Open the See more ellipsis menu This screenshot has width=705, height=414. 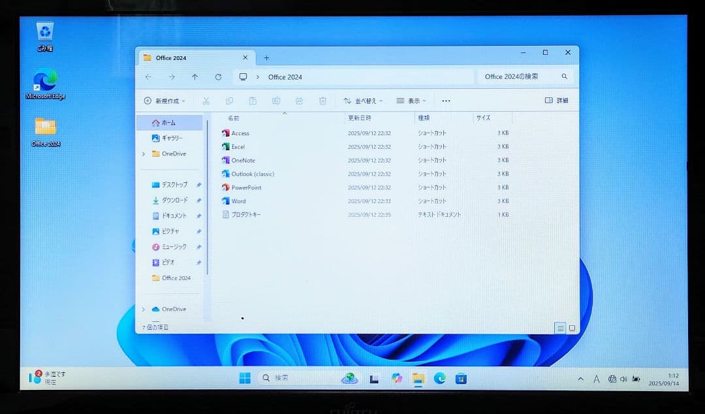click(x=446, y=101)
